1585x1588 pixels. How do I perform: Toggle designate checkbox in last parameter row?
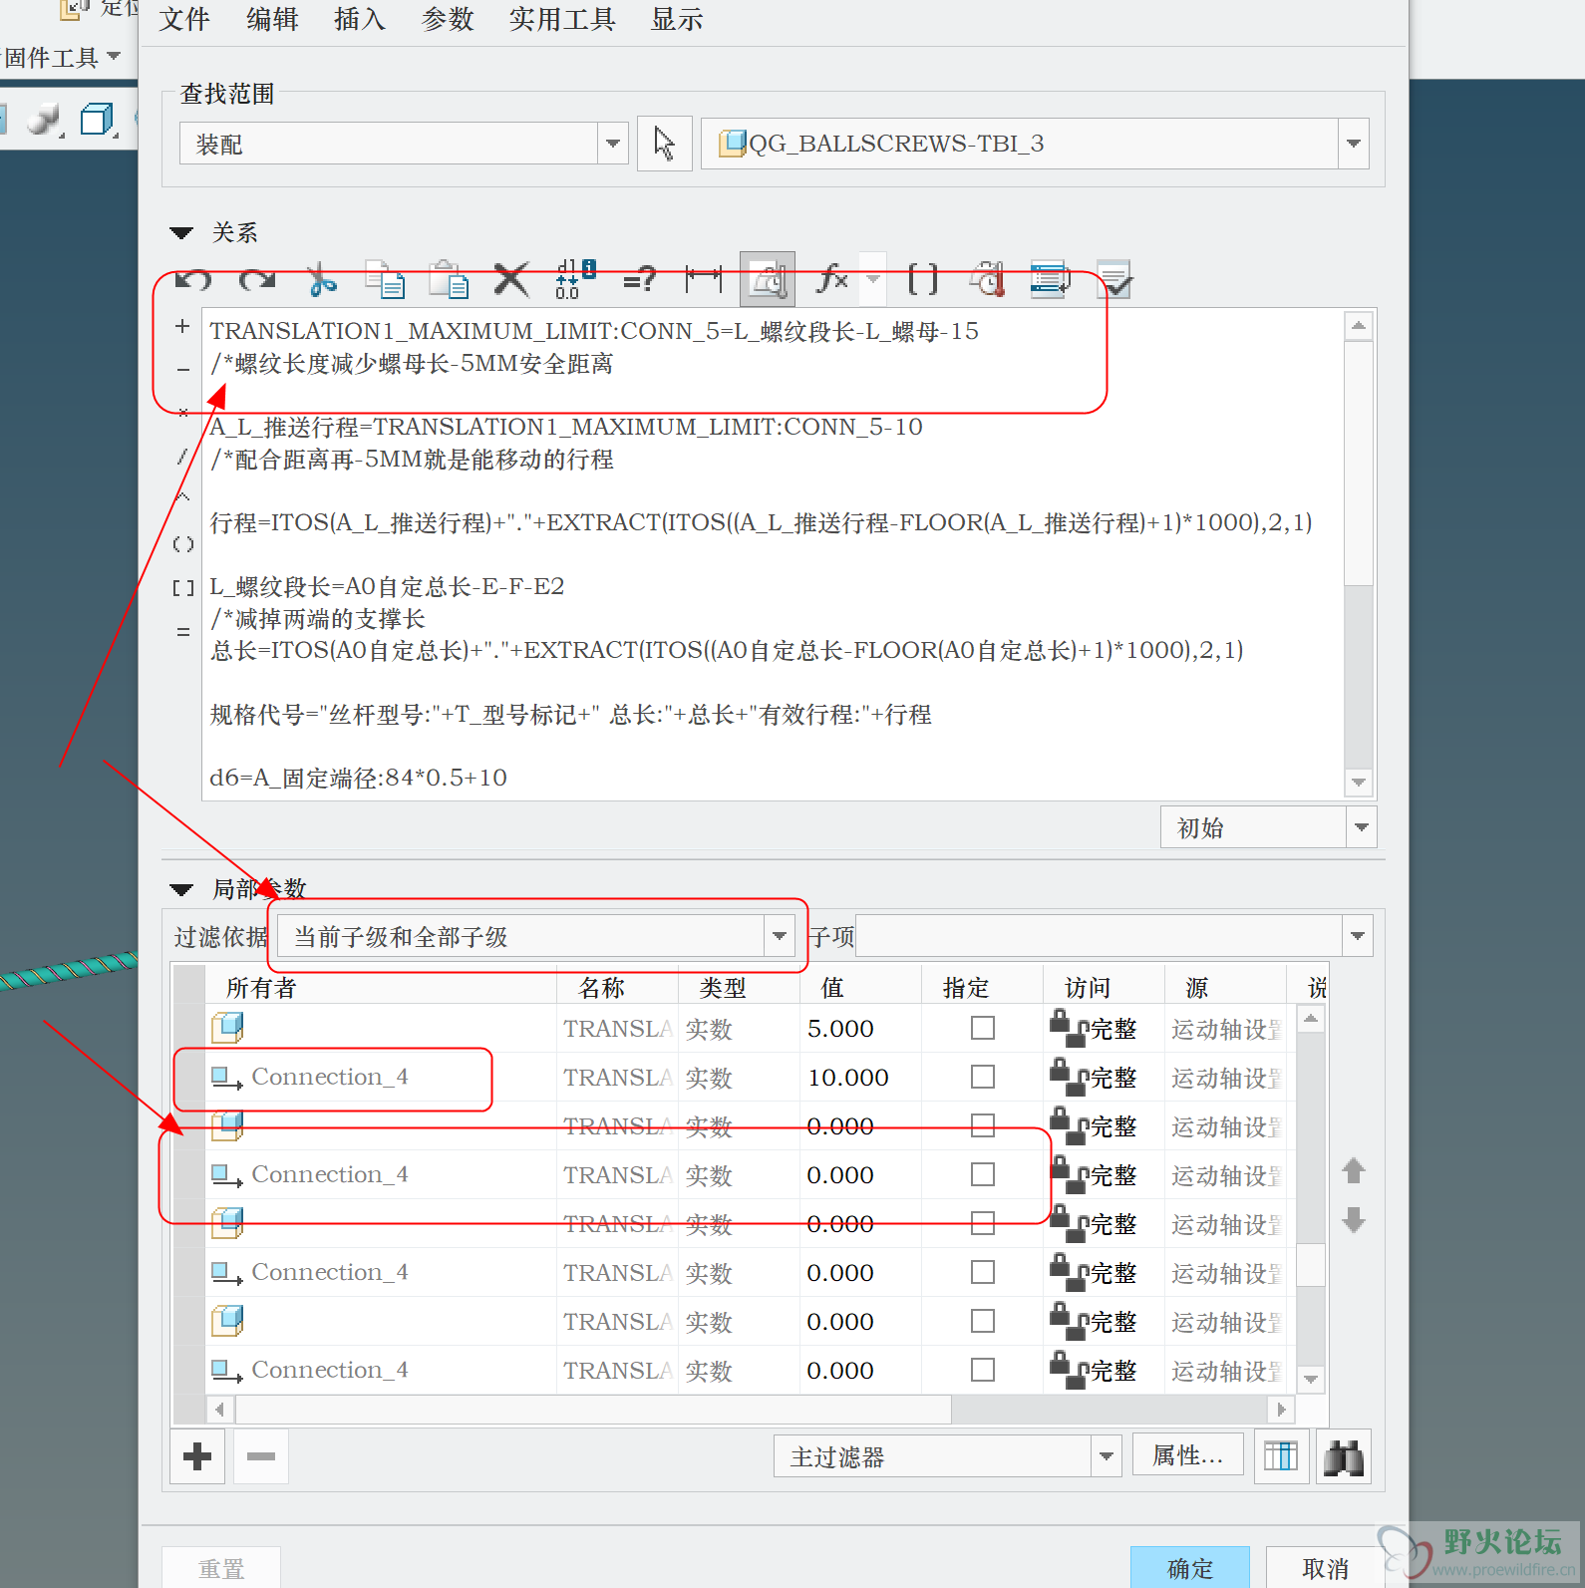click(x=983, y=1370)
